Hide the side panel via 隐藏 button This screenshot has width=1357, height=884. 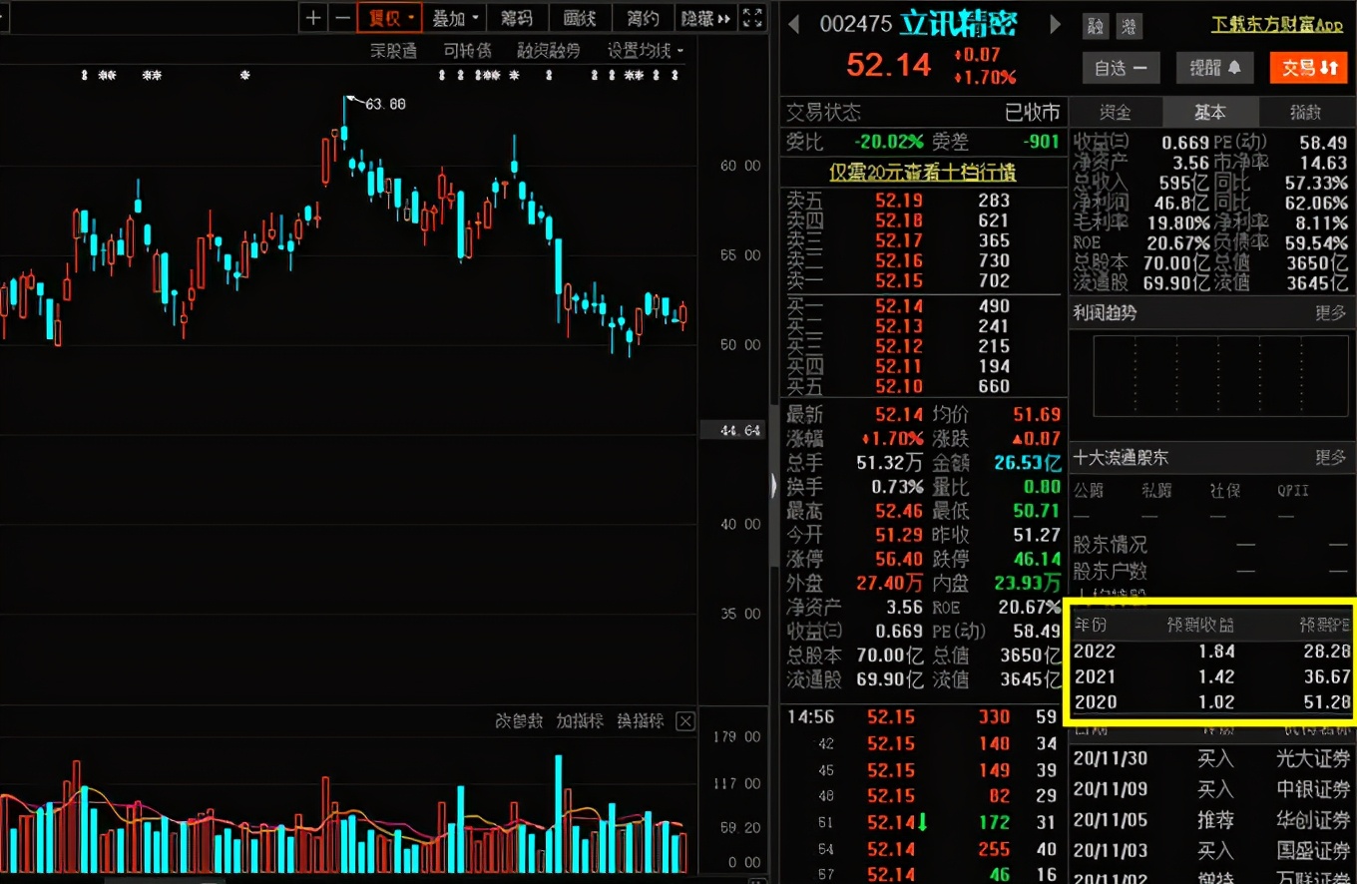point(705,18)
